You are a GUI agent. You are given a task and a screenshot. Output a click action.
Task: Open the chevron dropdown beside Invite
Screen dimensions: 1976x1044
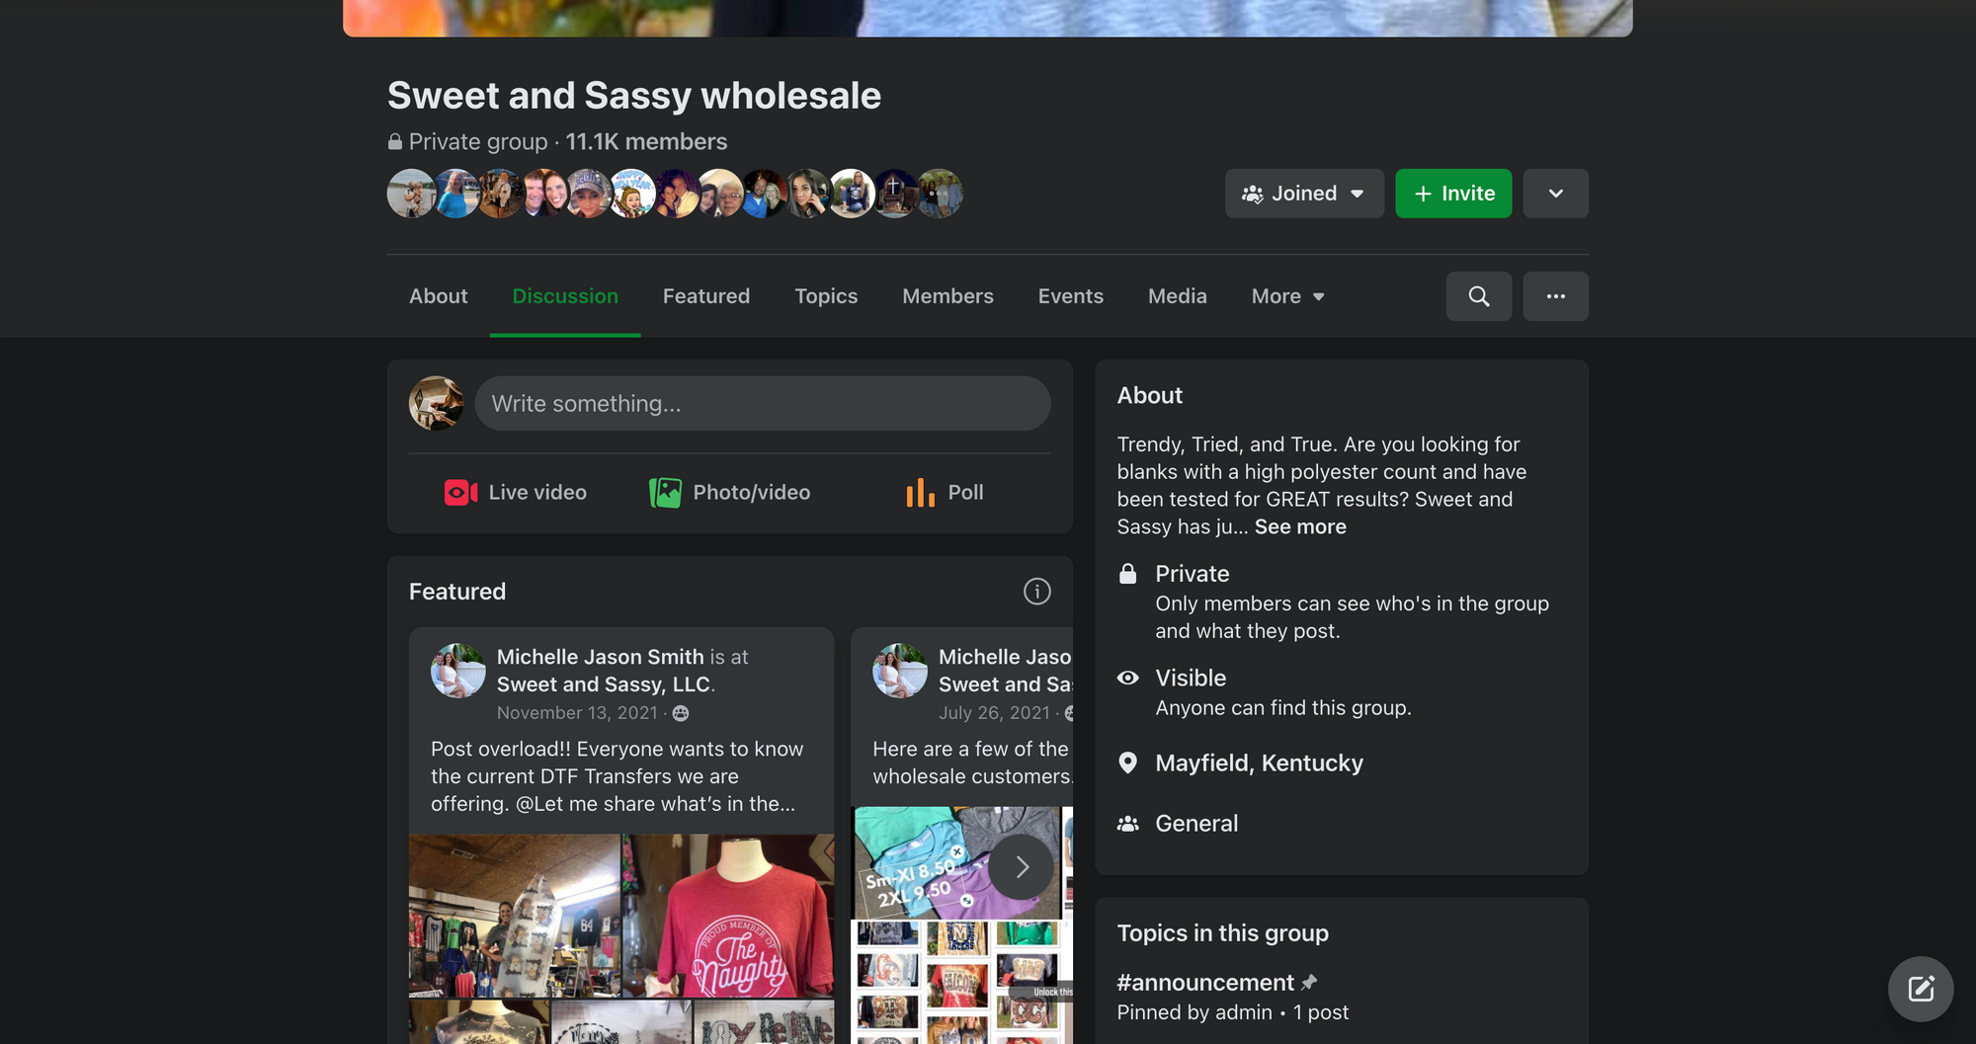click(1555, 194)
